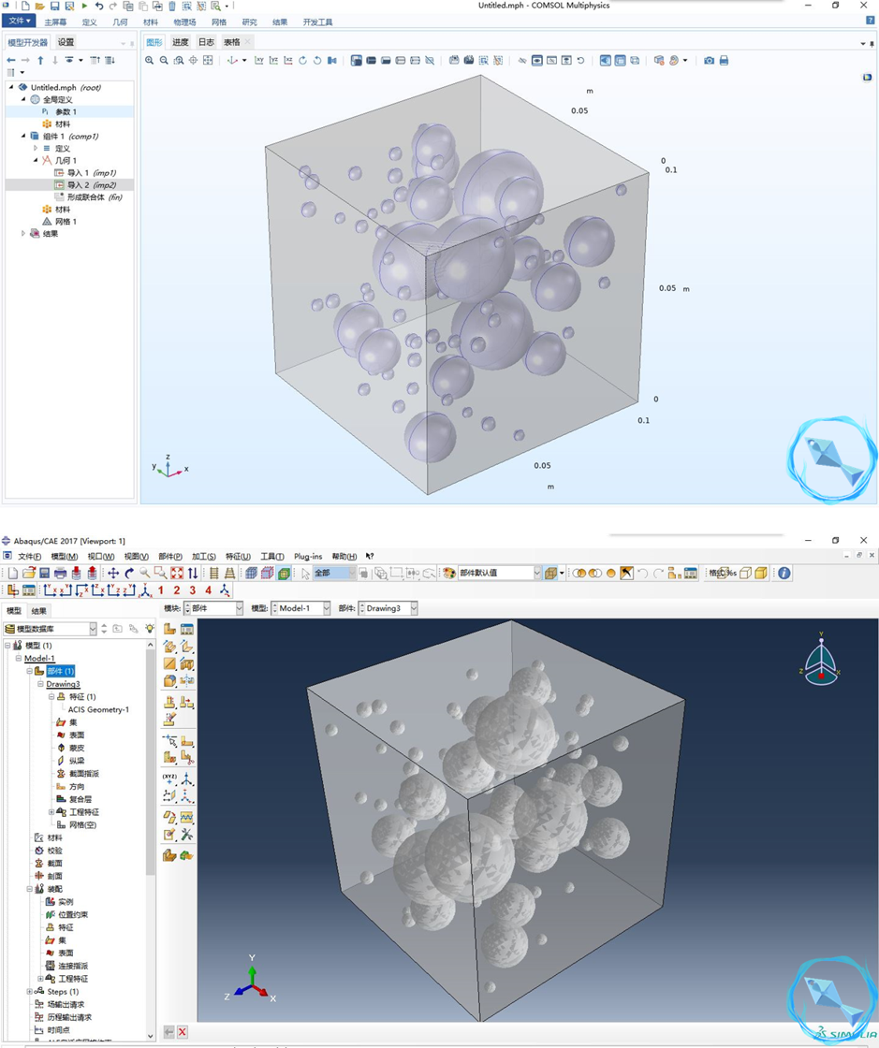This screenshot has height=1048, width=879.
Task: Click the light bulb icon above Abaqus model tree
Action: click(x=149, y=629)
